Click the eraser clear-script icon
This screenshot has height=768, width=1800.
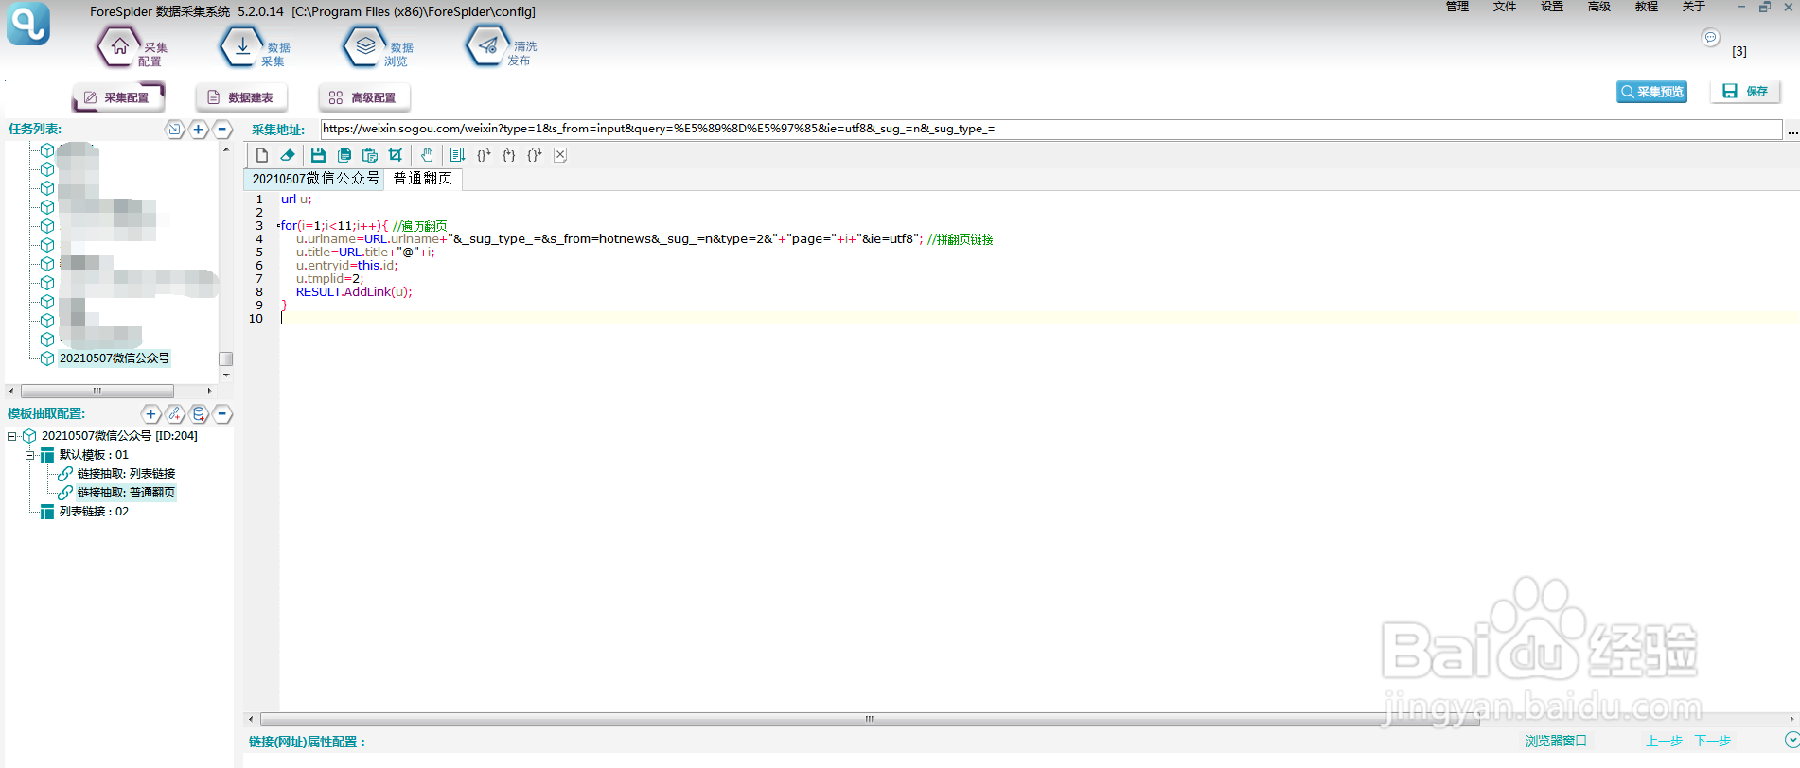[x=288, y=155]
